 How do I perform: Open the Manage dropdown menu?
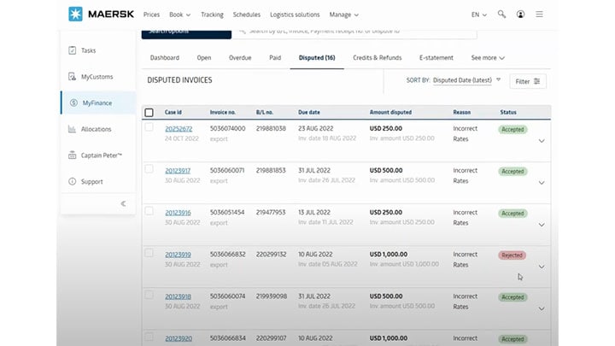343,15
